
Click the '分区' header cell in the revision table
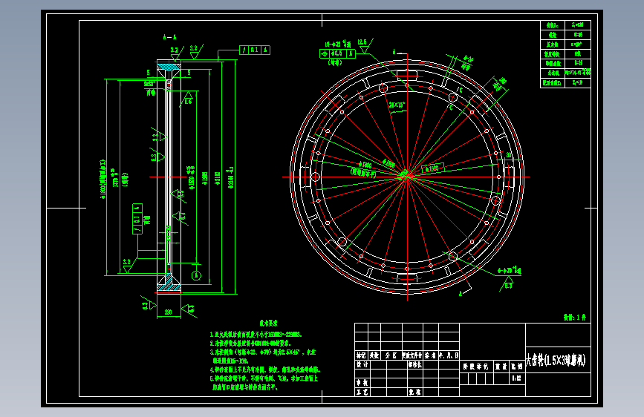[x=391, y=355]
